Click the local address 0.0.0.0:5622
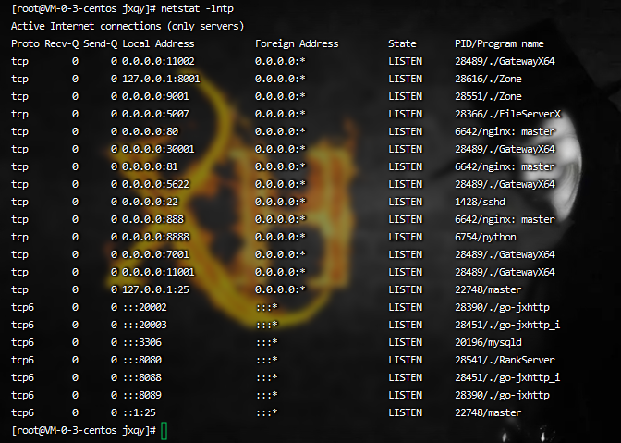The image size is (621, 443). click(155, 184)
